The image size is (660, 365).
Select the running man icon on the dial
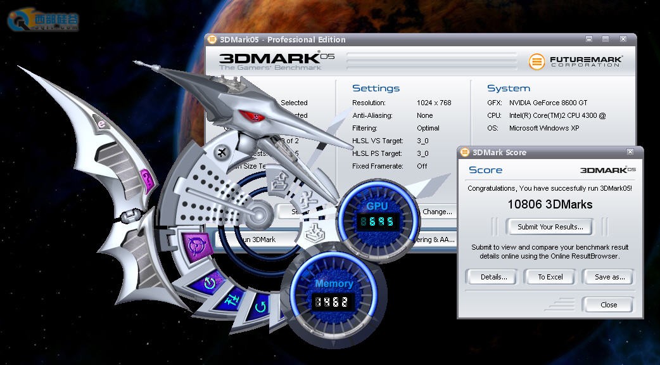point(308,199)
